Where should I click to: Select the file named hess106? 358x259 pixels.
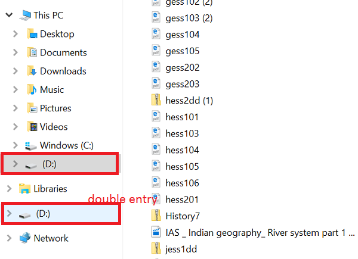click(182, 183)
